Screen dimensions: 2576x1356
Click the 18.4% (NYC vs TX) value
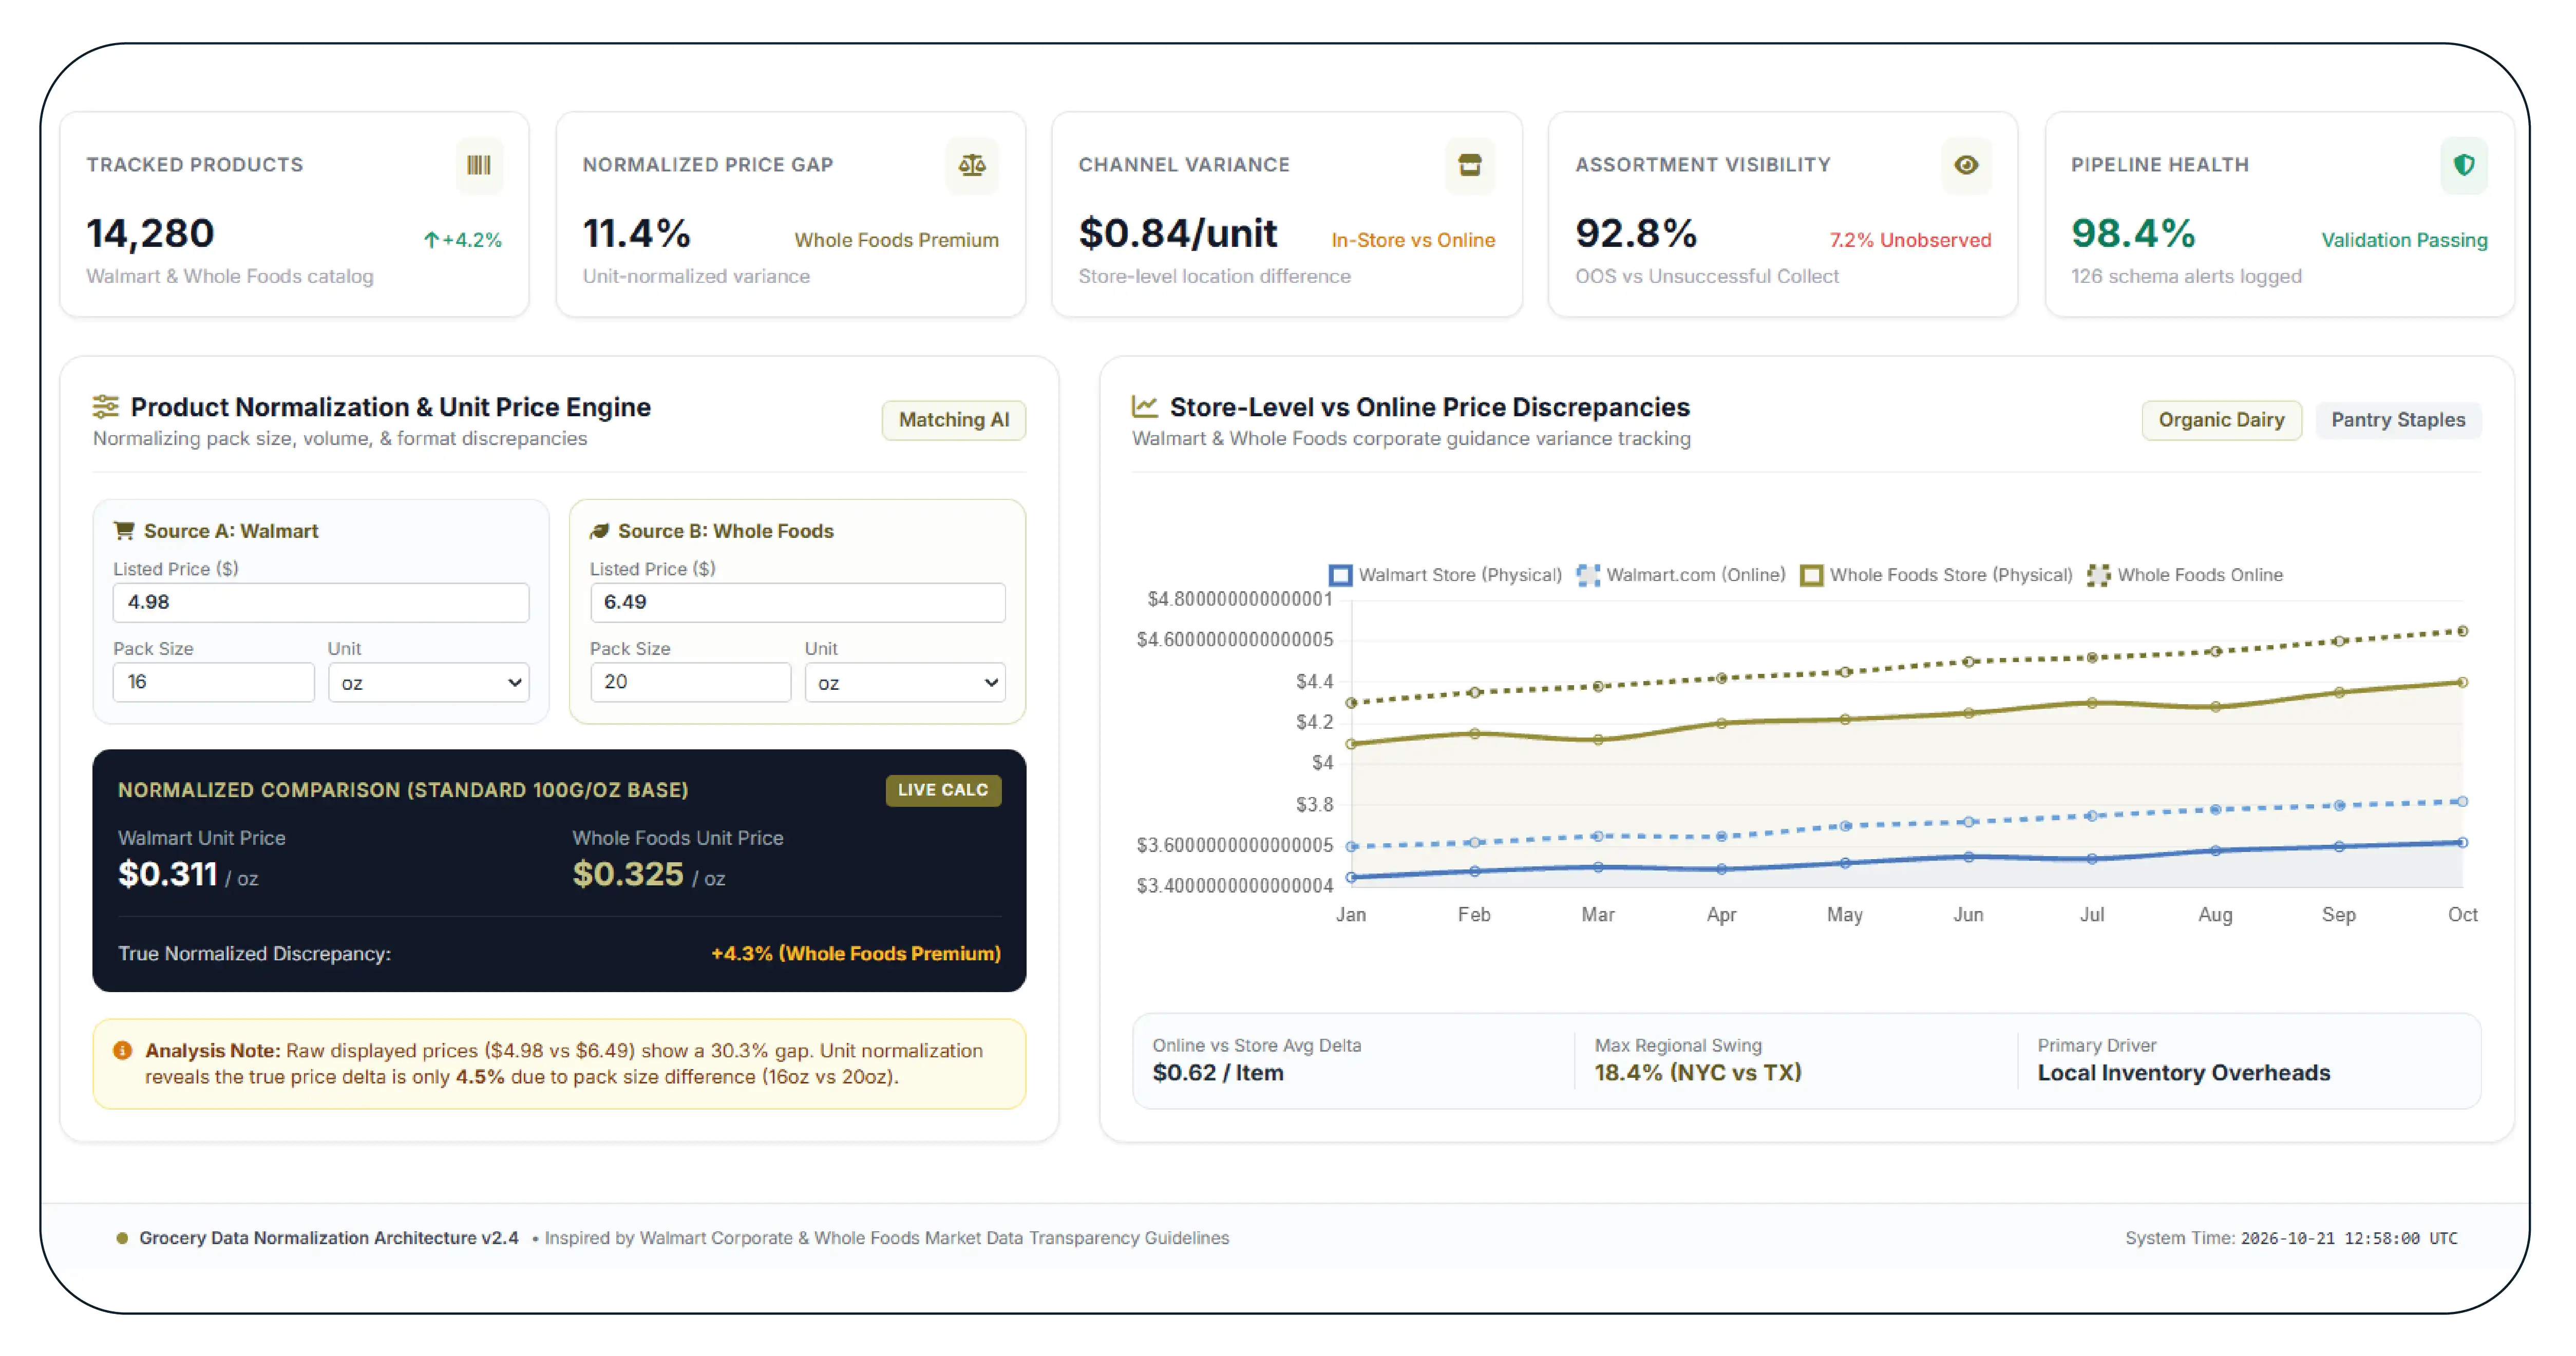coord(1697,1073)
